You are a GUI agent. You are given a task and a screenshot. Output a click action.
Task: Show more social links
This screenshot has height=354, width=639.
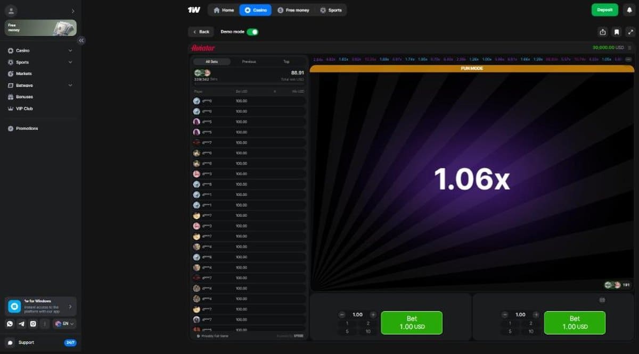45,323
